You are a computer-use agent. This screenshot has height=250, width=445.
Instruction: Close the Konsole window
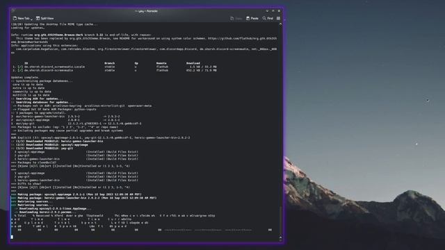(279, 11)
